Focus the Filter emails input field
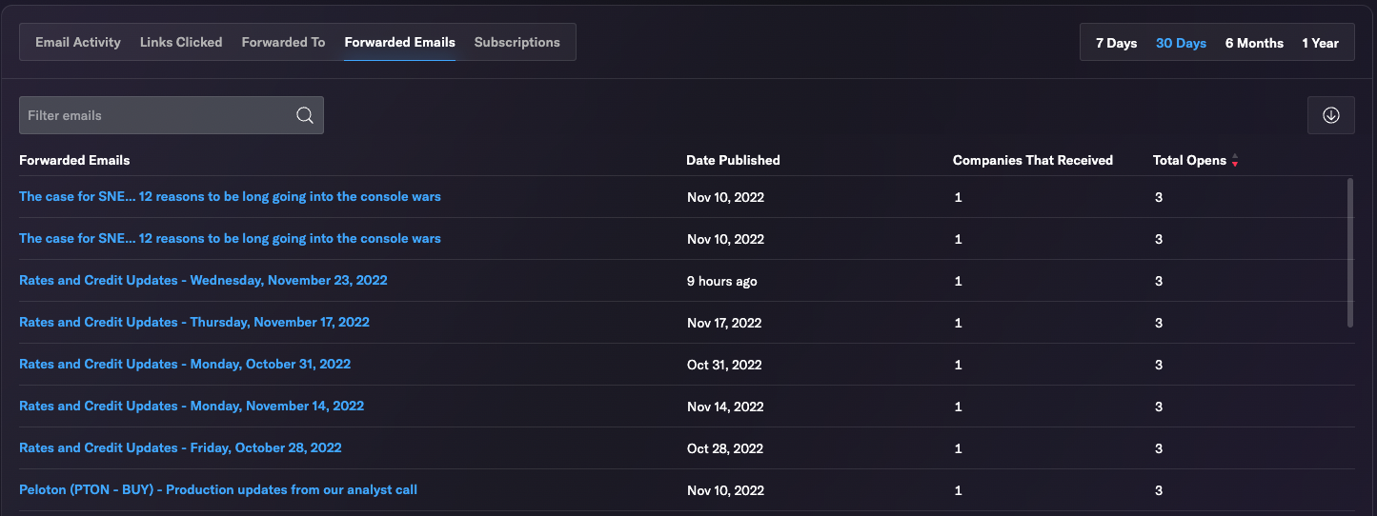This screenshot has height=516, width=1377. click(x=172, y=115)
